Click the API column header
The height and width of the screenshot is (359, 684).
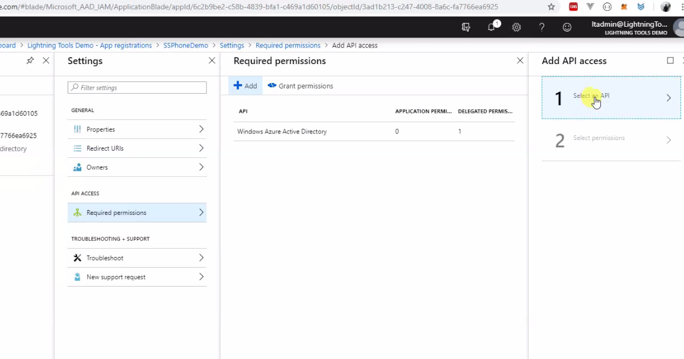point(243,111)
